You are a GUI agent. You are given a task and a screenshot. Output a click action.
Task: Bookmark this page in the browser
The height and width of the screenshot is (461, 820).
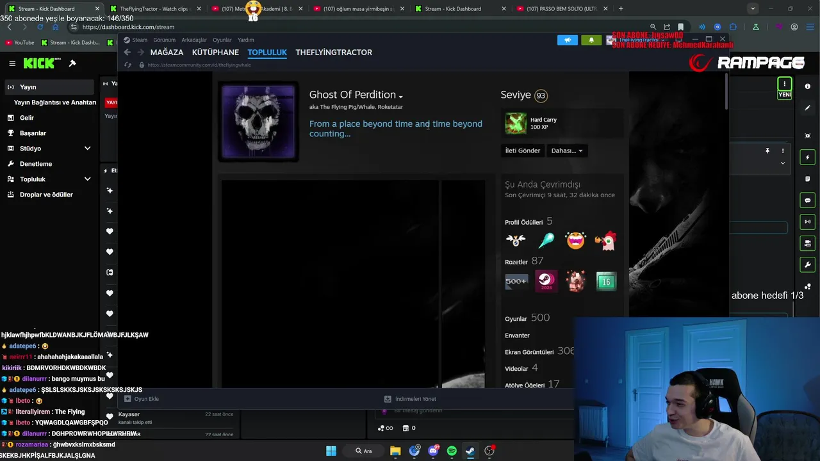click(680, 27)
